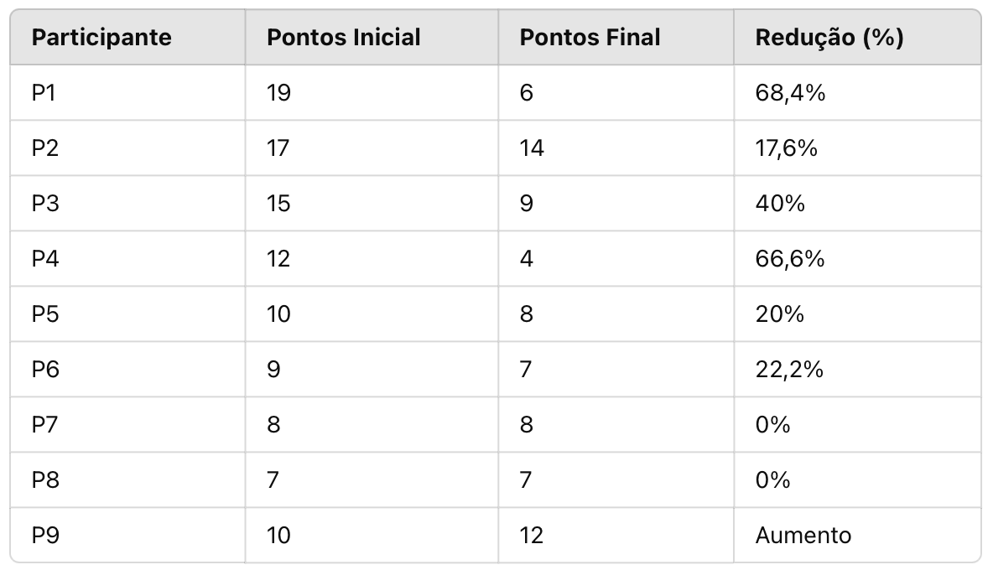Image resolution: width=993 pixels, height=570 pixels.
Task: Click the P5 participant cell
Action: pos(128,313)
